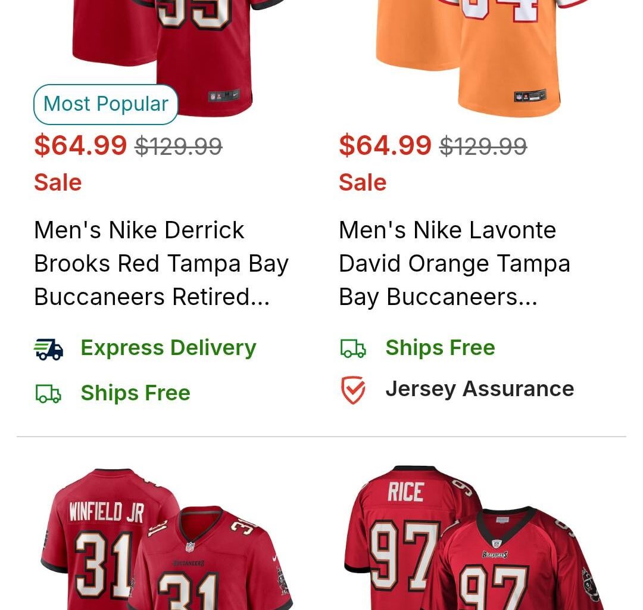The width and height of the screenshot is (643, 610).
Task: Click the Jersey Assurance shield icon
Action: pos(353,389)
